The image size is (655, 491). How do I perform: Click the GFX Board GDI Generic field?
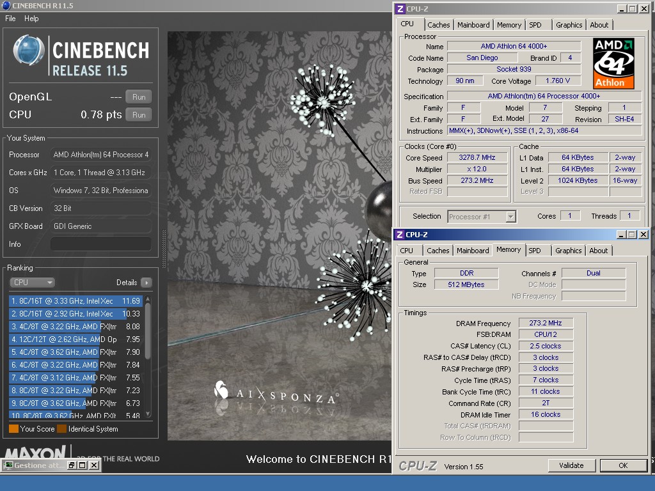[100, 226]
